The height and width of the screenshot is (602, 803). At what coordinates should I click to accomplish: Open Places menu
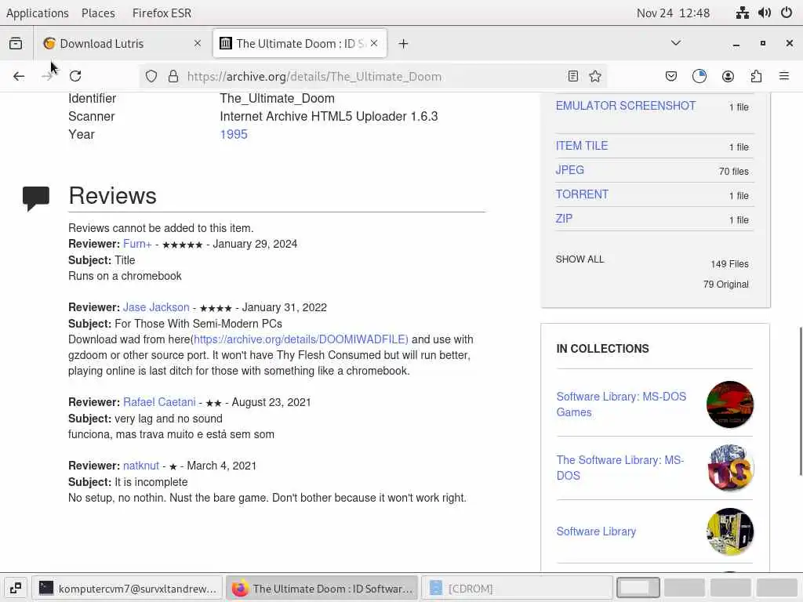pyautogui.click(x=98, y=13)
